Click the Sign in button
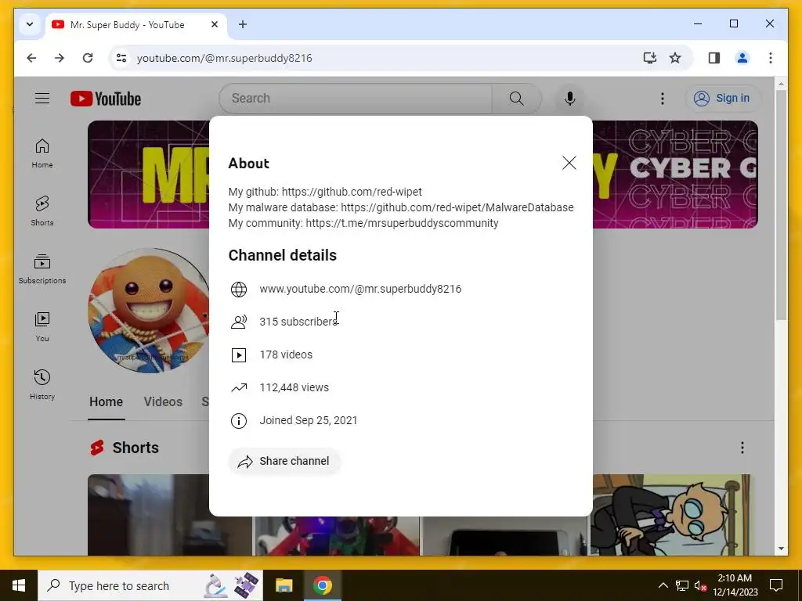The width and height of the screenshot is (802, 601). pyautogui.click(x=721, y=98)
